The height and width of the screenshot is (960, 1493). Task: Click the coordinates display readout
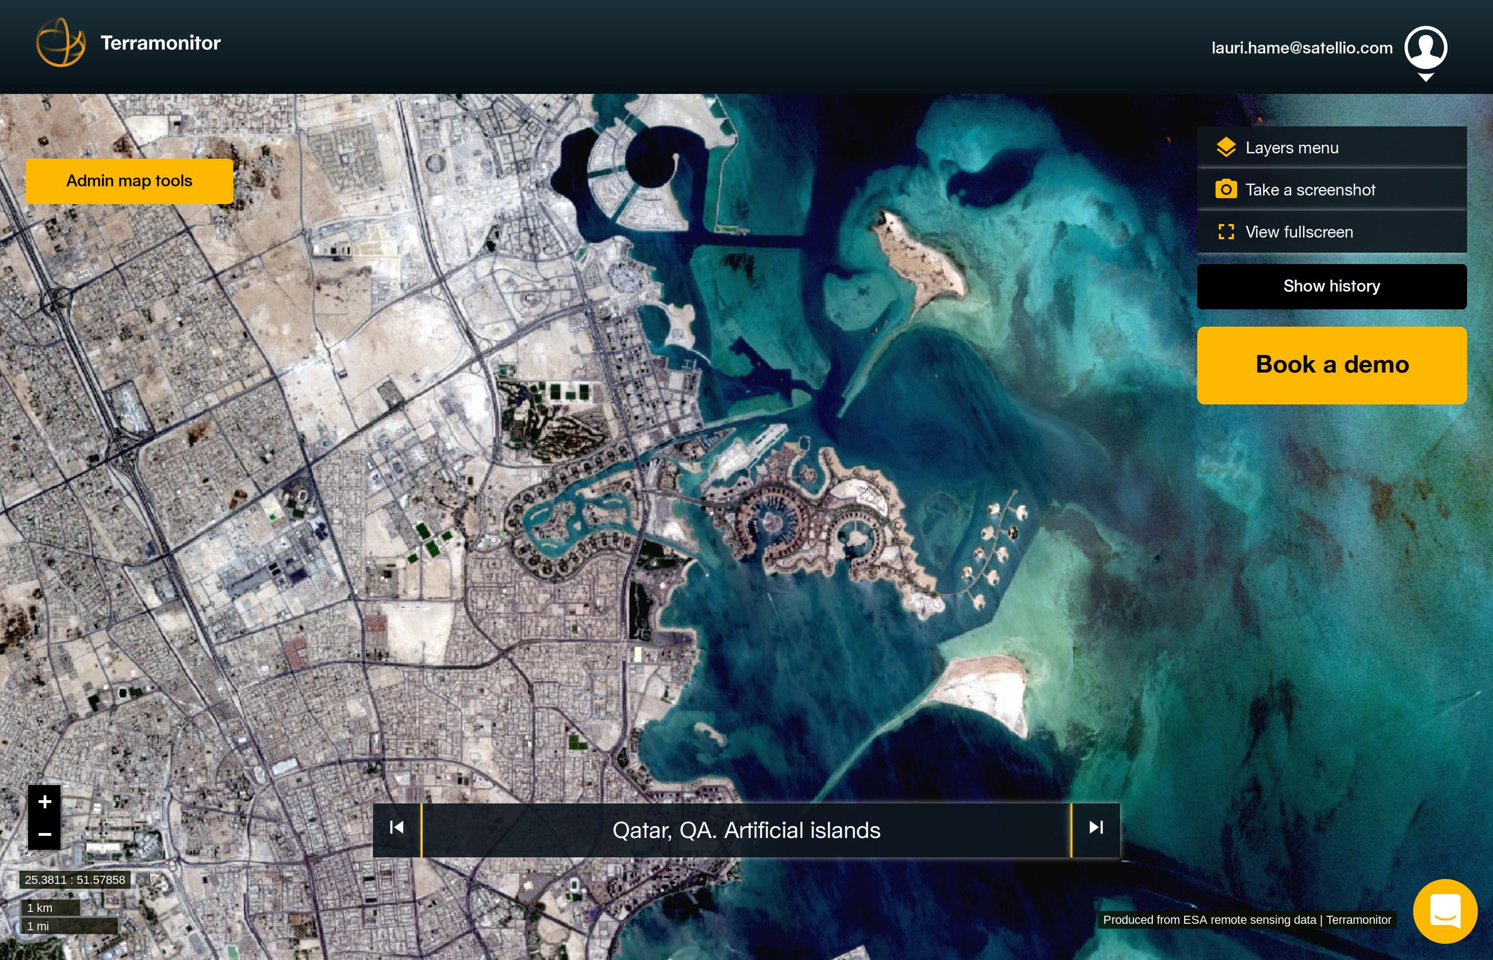point(75,880)
